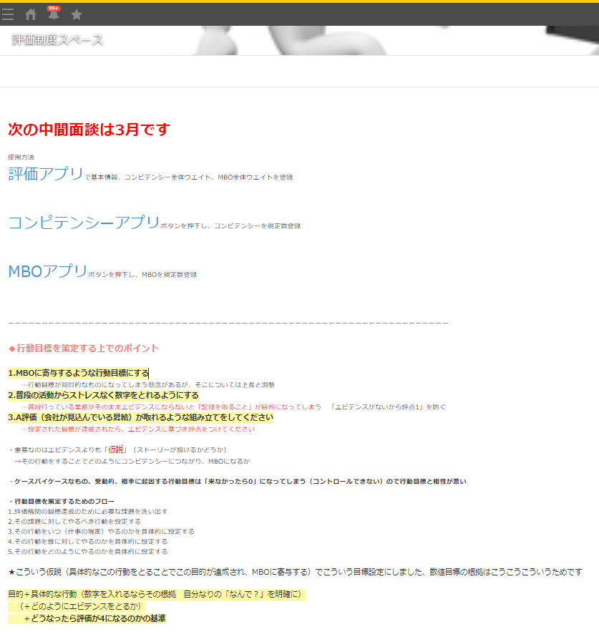Click the line starting with ★こういう仮説
The width and height of the screenshot is (599, 632).
coord(295,572)
